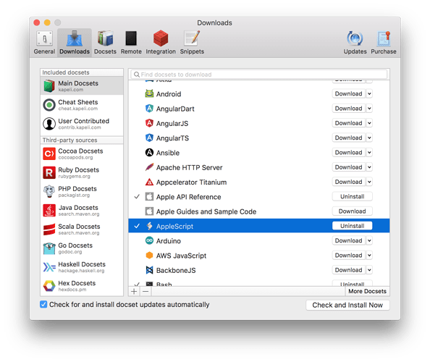Open version dropdown for AWS JavaScript
The height and width of the screenshot is (362, 430).
pyautogui.click(x=369, y=256)
